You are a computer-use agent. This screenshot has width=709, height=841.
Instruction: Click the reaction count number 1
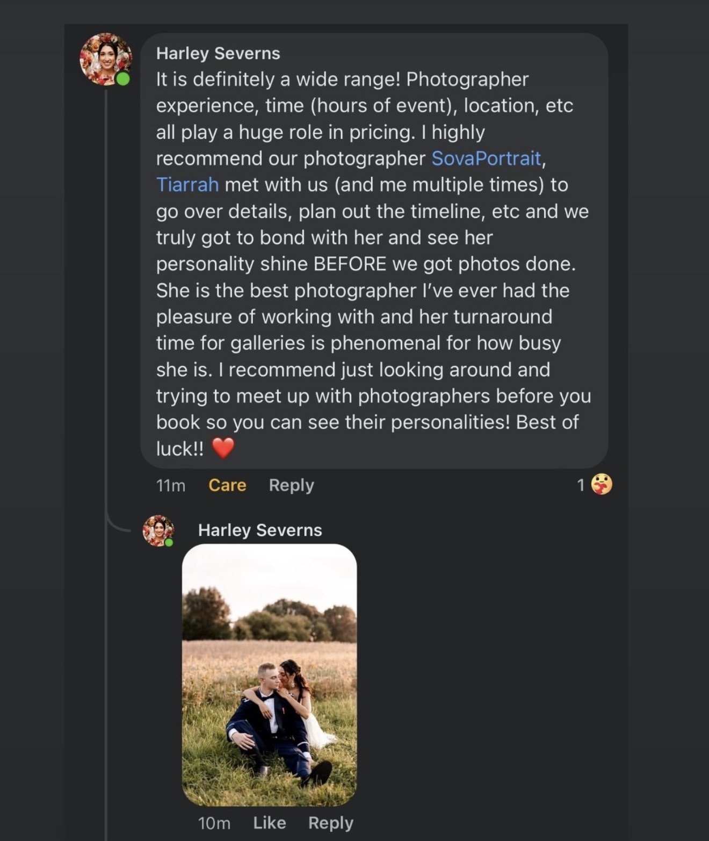pyautogui.click(x=581, y=485)
